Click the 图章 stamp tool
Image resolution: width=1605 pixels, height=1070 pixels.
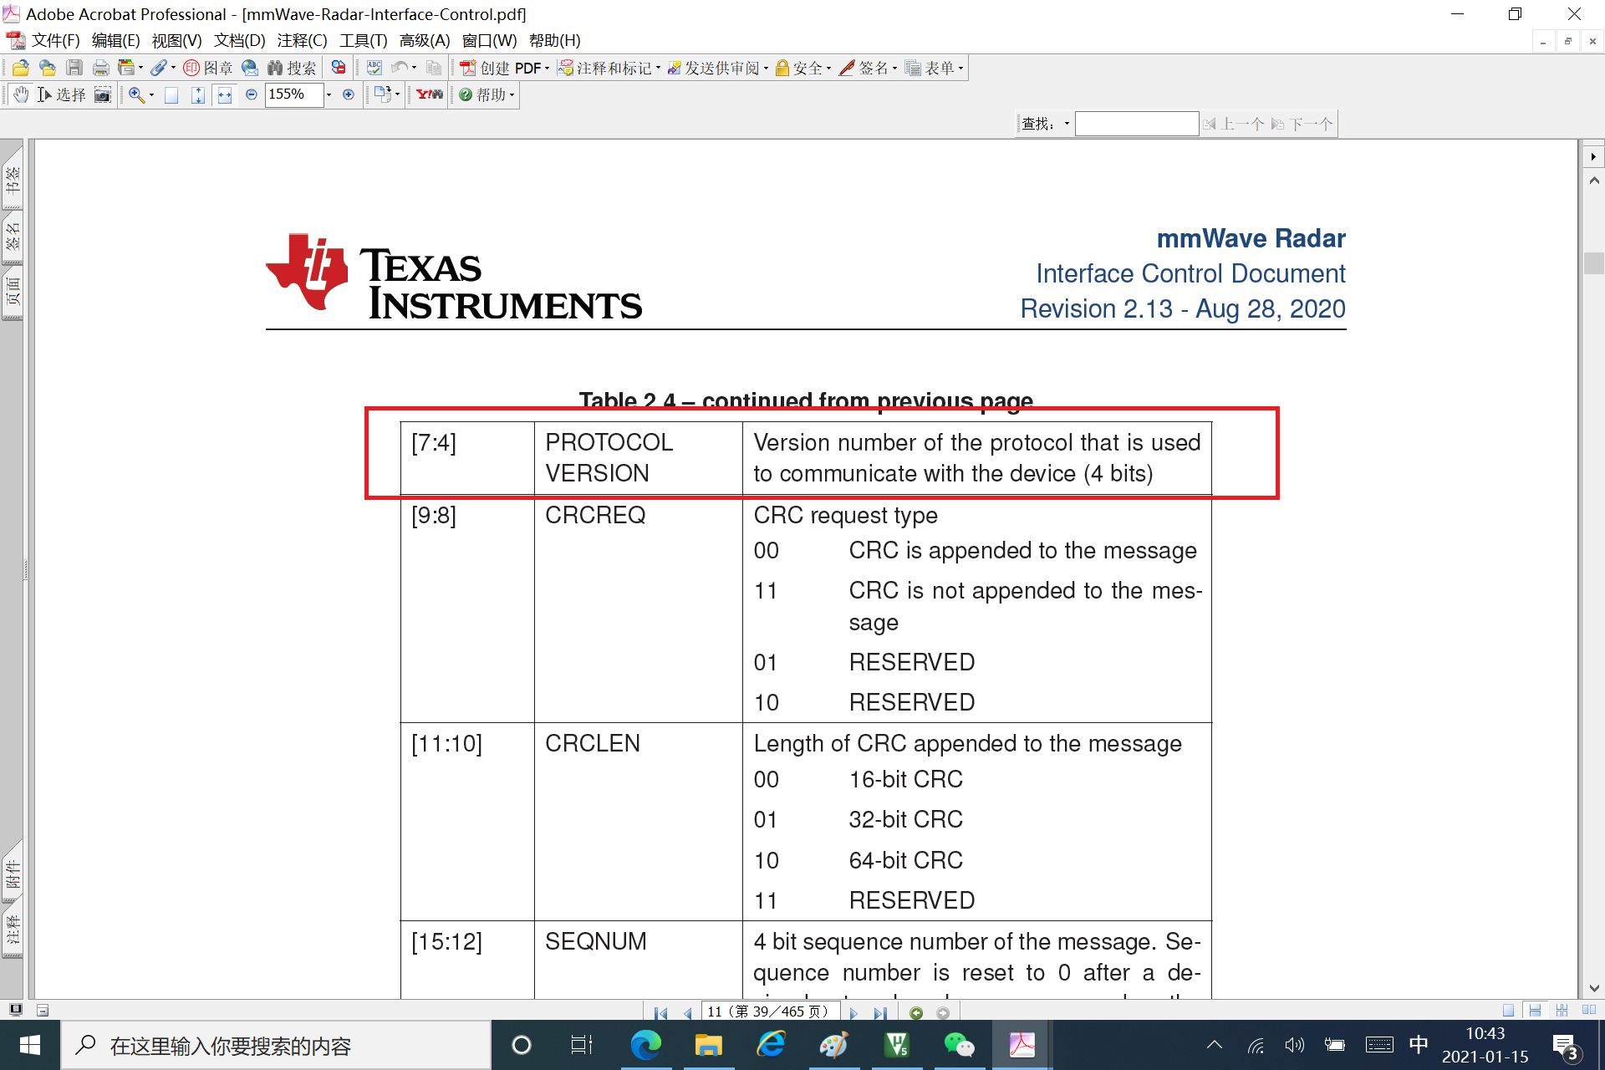(x=208, y=68)
